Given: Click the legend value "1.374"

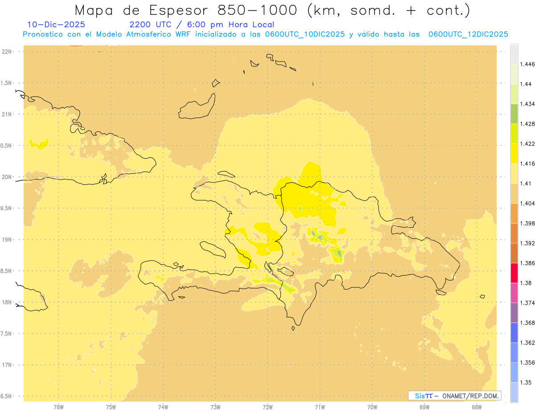Looking at the screenshot, I should [528, 303].
